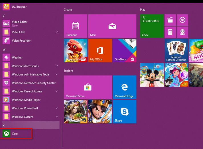
Task: Expand Windows Accessories chevron
Action: pos(57,66)
